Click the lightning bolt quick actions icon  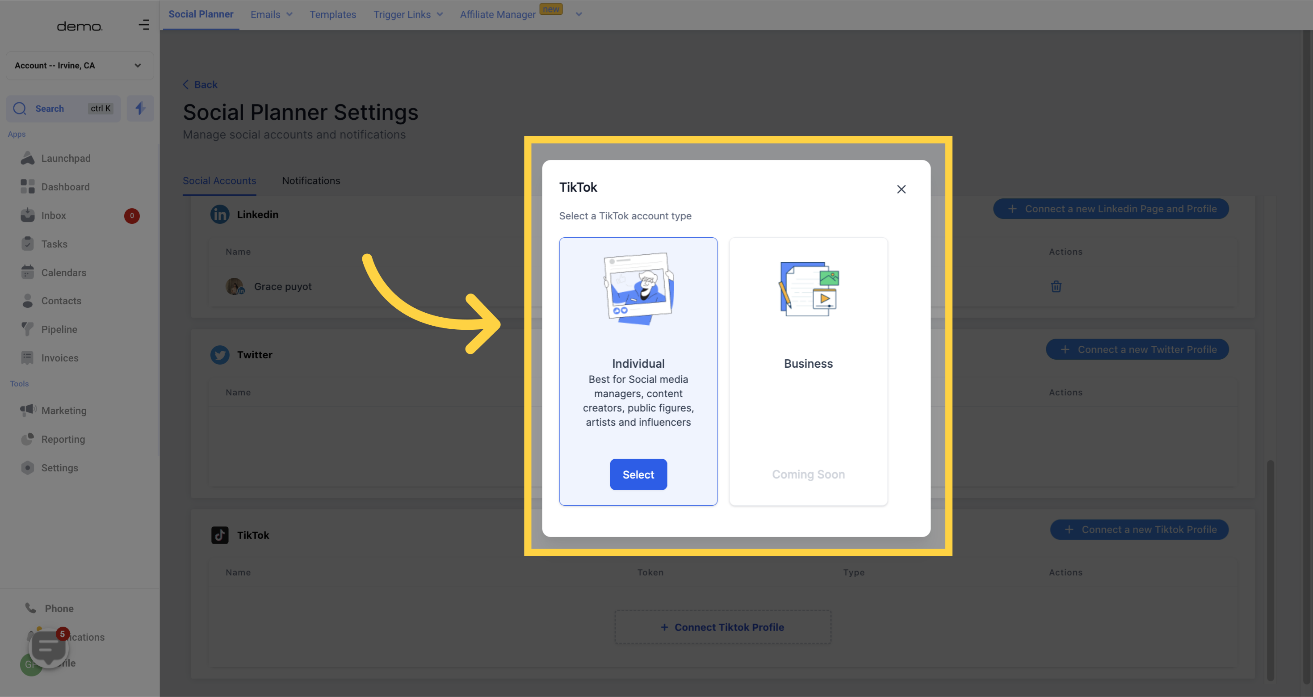[140, 108]
